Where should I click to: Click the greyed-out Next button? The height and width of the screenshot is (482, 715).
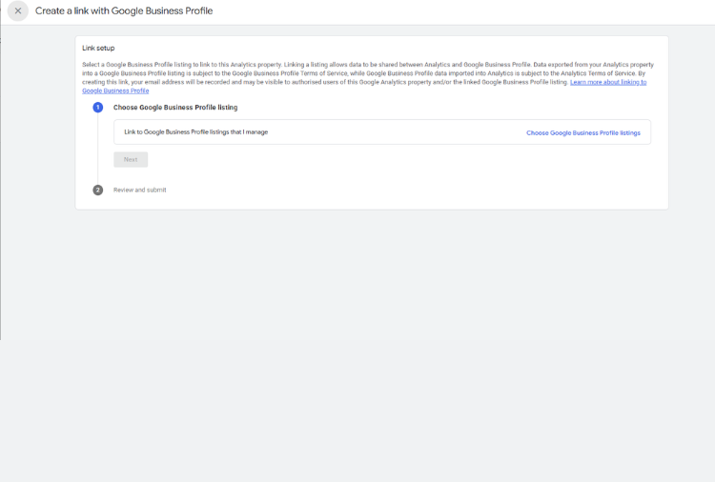[131, 159]
